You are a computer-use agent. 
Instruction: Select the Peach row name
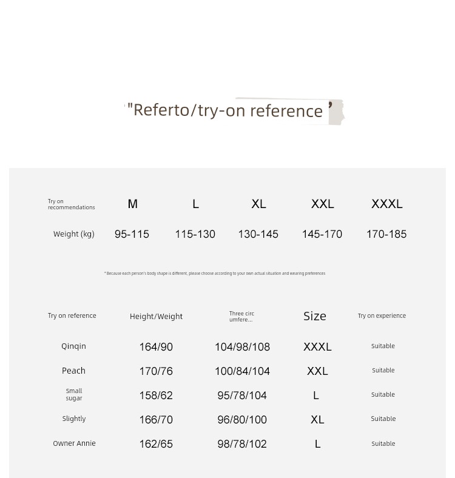73,371
